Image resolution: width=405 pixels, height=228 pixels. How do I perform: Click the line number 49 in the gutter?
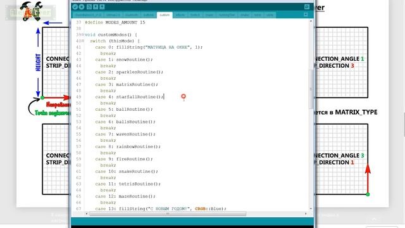tap(78, 97)
